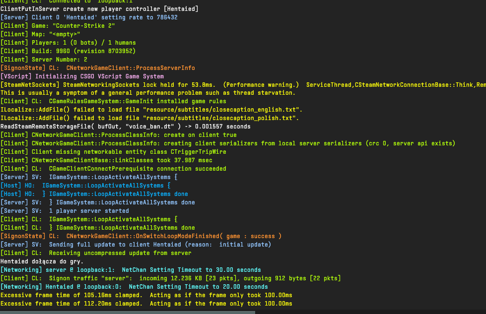Select the '[Host] HO: } IGameSystem::LoopActivateAllSystems done' line
The width and height of the screenshot is (486, 314).
point(94,194)
